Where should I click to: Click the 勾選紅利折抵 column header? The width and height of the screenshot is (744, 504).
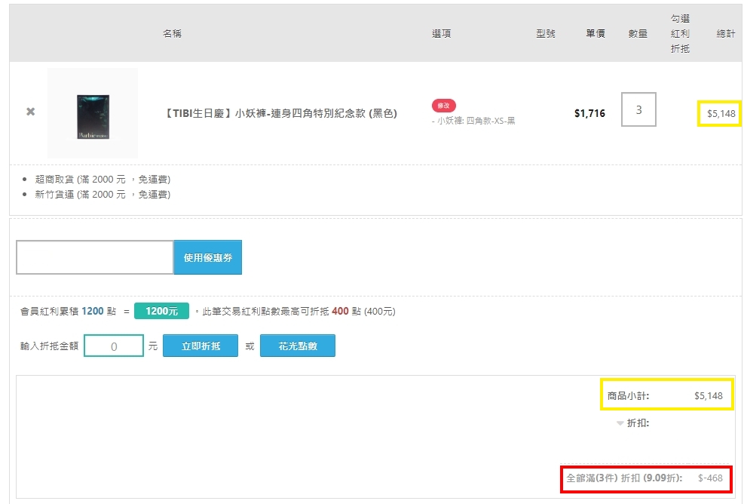[x=680, y=34]
